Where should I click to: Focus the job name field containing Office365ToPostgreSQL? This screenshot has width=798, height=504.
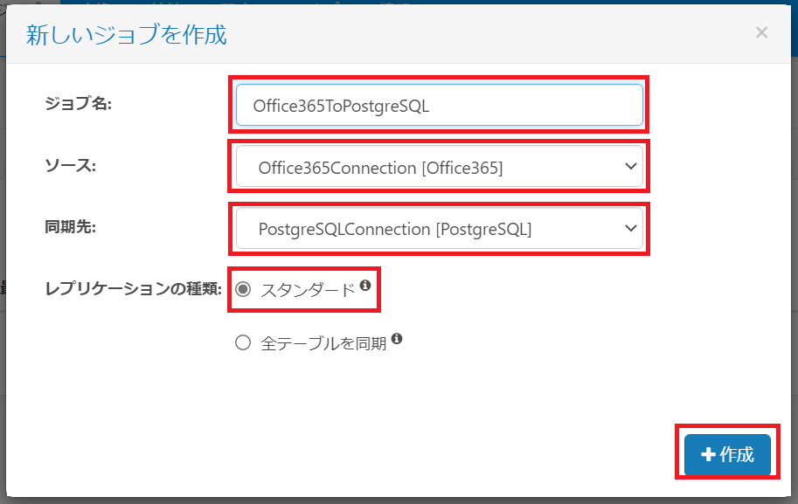pyautogui.click(x=439, y=106)
